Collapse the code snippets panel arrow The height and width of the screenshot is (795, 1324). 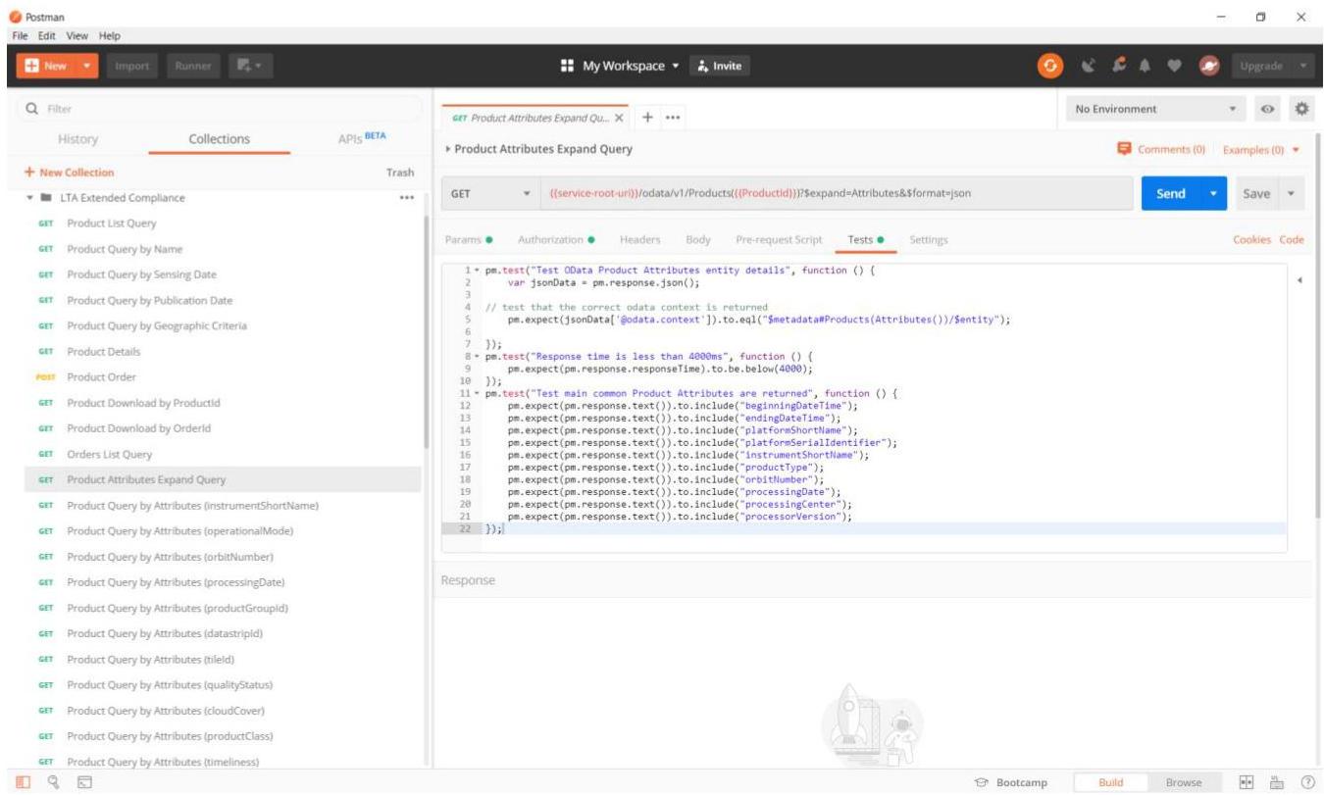(1299, 280)
